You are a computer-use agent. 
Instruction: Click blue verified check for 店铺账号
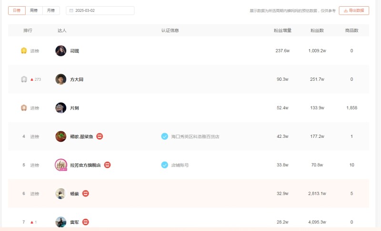coord(164,165)
